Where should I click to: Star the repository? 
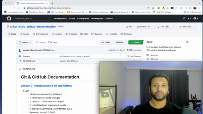(x=186, y=27)
